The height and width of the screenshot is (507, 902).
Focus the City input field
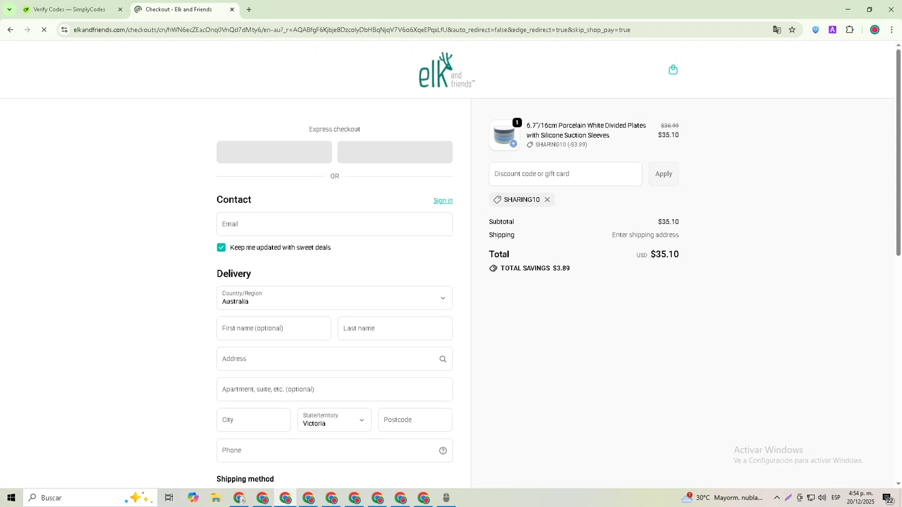[253, 420]
